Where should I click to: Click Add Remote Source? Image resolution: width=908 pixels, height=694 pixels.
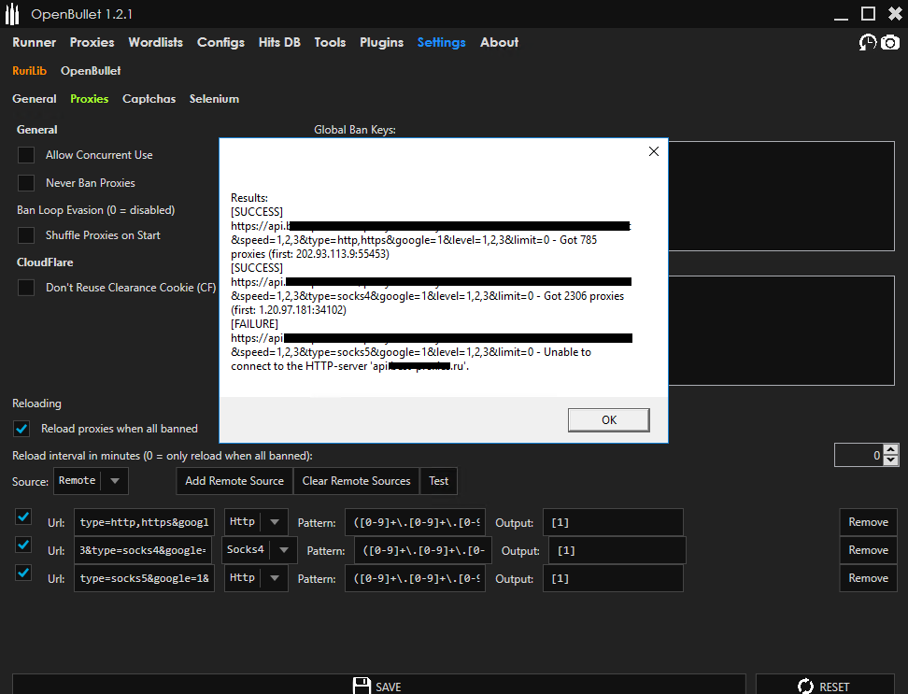234,481
